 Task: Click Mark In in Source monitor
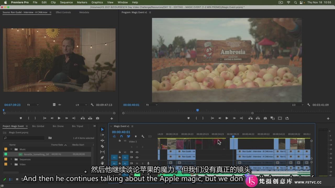(29, 118)
